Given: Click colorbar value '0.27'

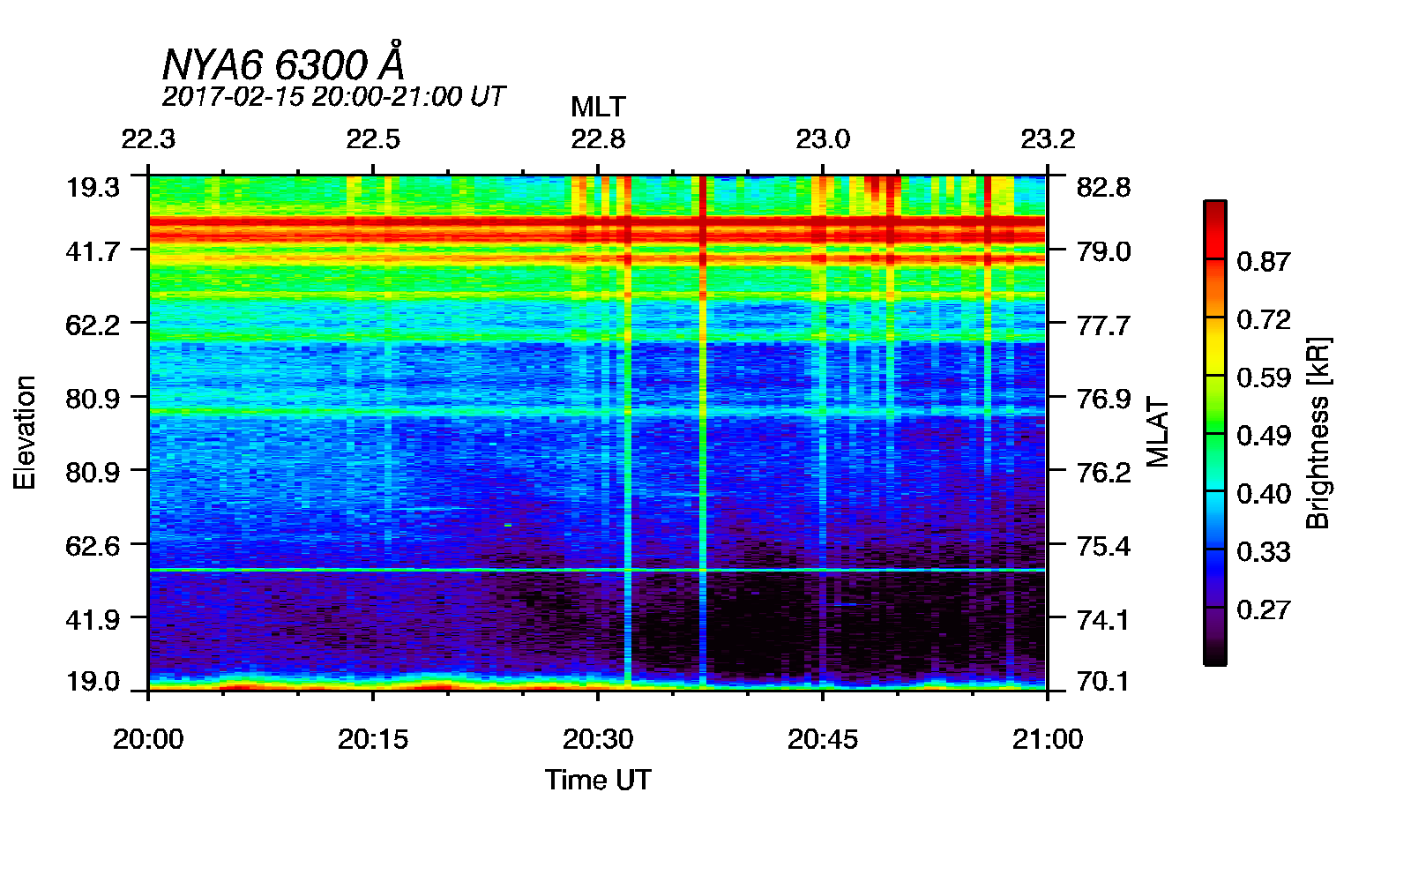Looking at the screenshot, I should point(1263,609).
